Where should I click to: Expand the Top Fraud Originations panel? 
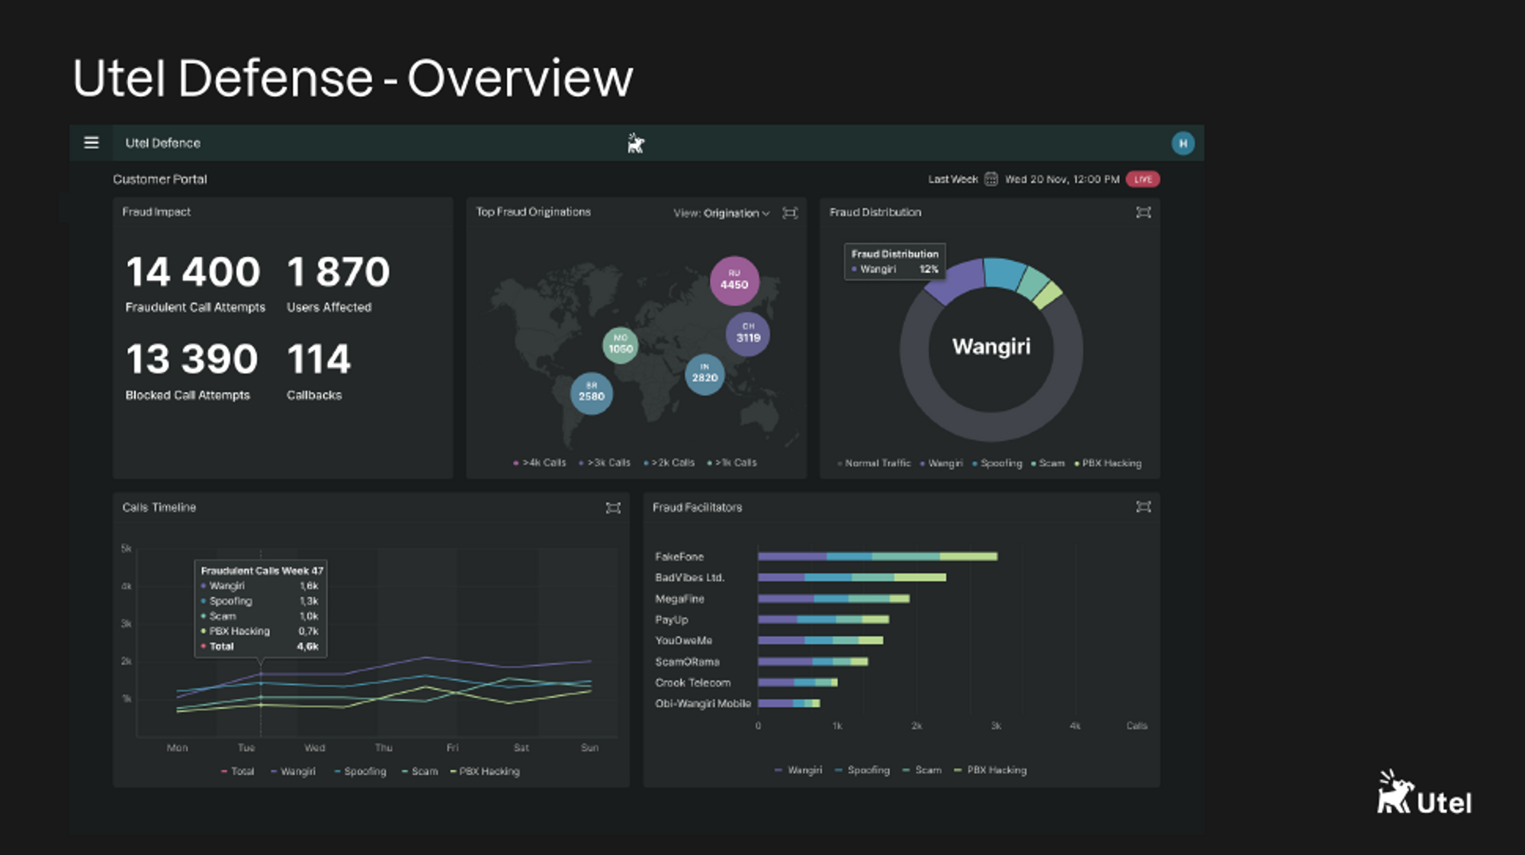pyautogui.click(x=790, y=213)
